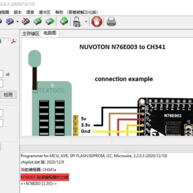Open the PDF datasheet icon
193x193 pixels.
point(14,41)
